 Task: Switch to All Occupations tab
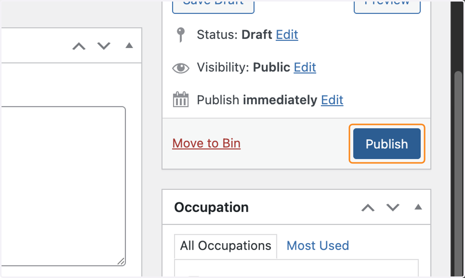(226, 246)
